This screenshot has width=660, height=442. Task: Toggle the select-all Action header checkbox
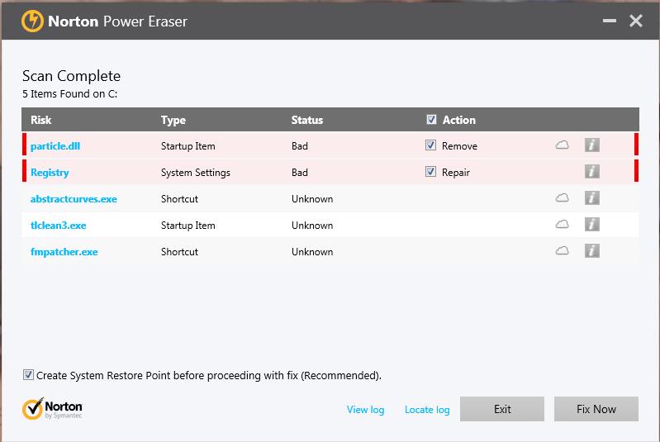click(431, 120)
